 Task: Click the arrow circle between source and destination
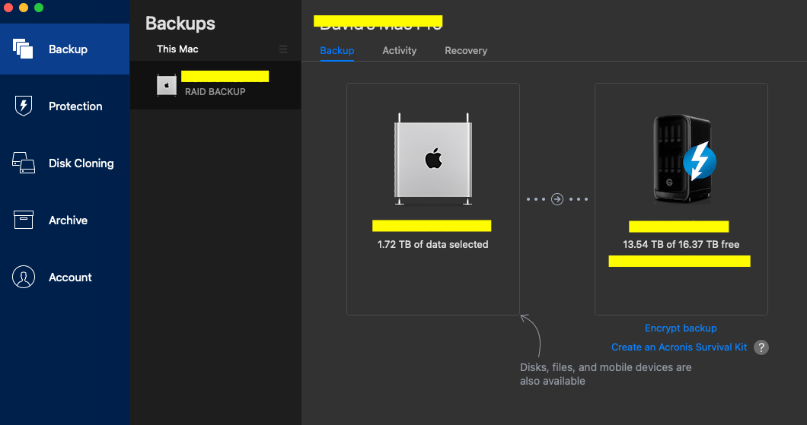point(557,199)
